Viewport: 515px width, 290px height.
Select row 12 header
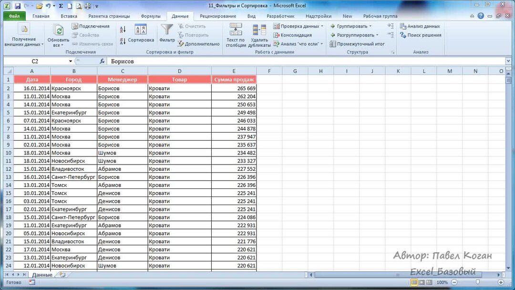9,169
